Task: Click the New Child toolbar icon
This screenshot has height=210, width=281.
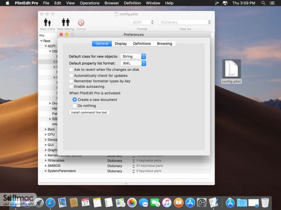Action: coord(48,22)
